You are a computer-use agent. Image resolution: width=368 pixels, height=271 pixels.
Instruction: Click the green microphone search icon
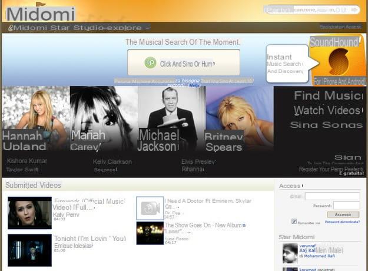150,62
